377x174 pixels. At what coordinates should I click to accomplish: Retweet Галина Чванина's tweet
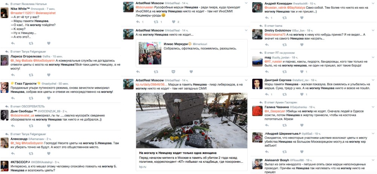point(284,125)
